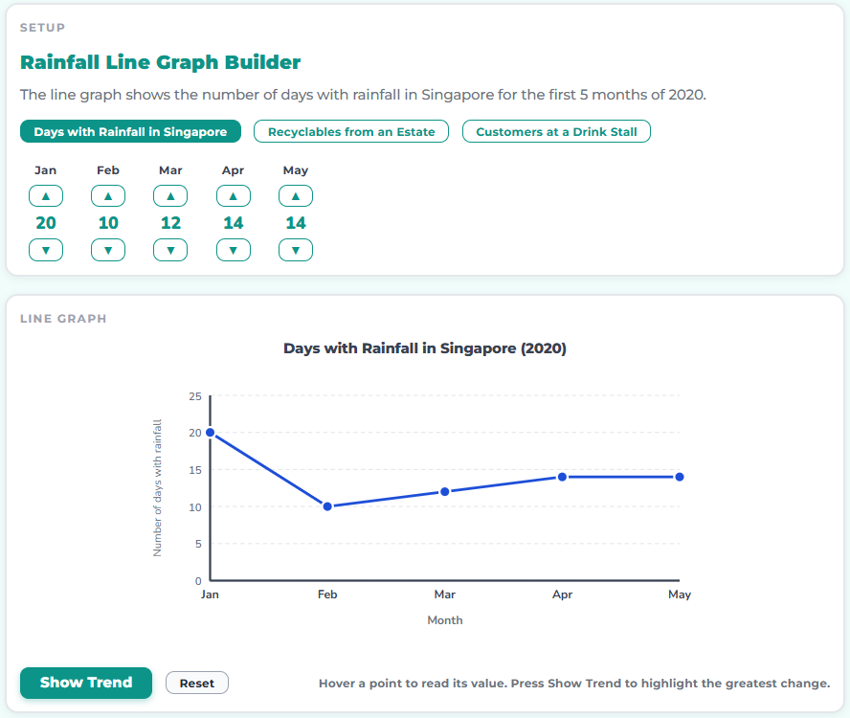
Task: Decrease the May rainfall value
Action: 296,250
